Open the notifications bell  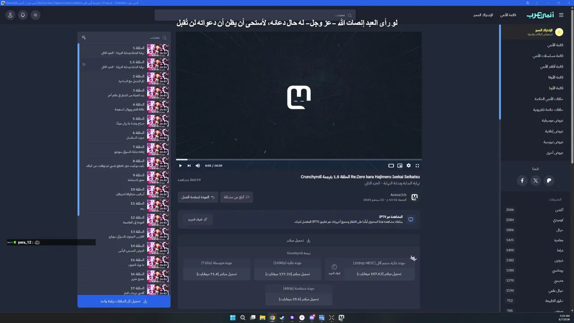(23, 15)
